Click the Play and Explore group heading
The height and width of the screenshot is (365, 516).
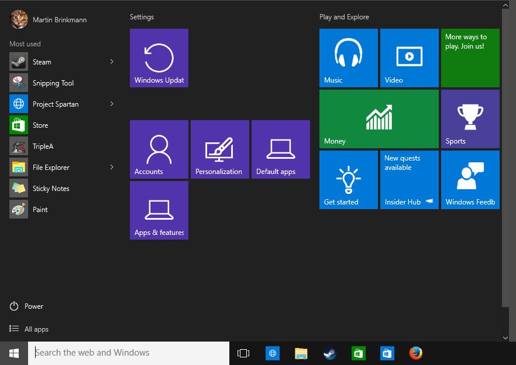click(x=344, y=17)
